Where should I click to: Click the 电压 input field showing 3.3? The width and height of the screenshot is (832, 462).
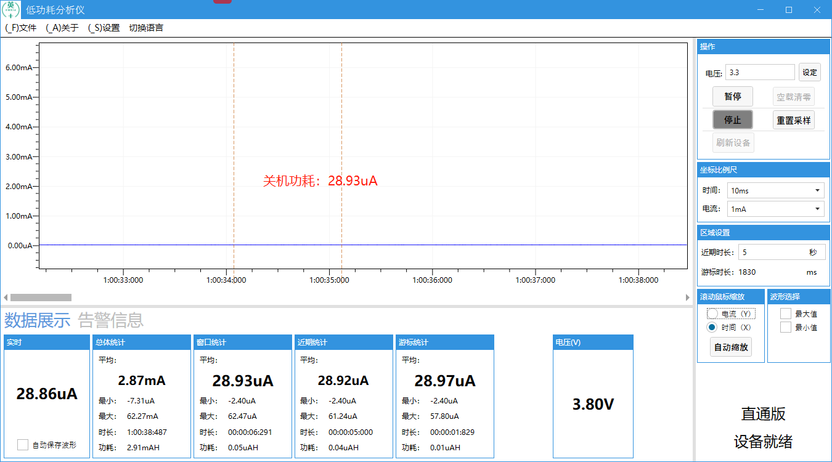coord(760,72)
